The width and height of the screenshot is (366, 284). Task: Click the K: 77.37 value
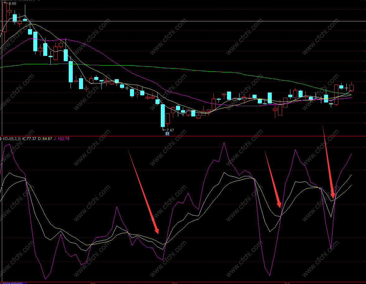29,139
